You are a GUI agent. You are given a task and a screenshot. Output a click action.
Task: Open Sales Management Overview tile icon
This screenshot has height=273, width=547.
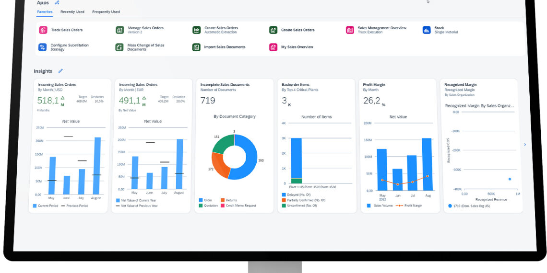350,30
